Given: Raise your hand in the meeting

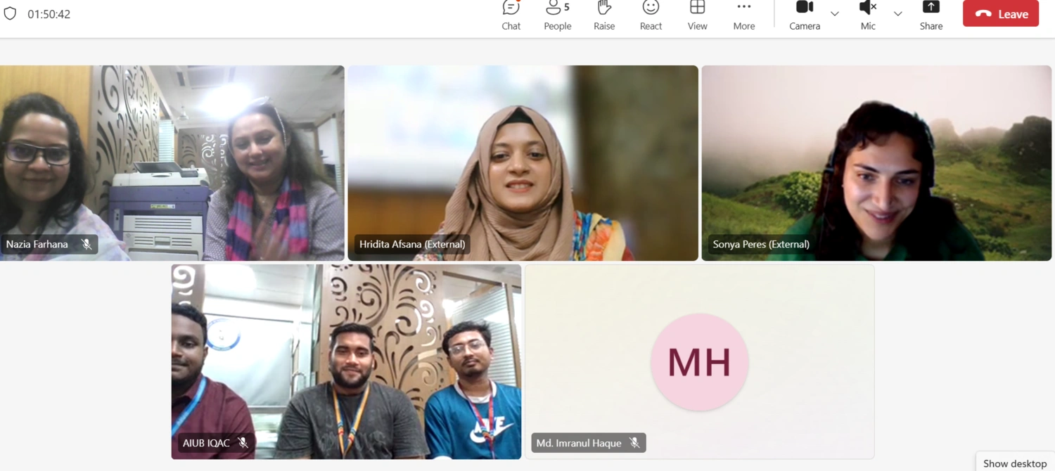Looking at the screenshot, I should point(604,15).
